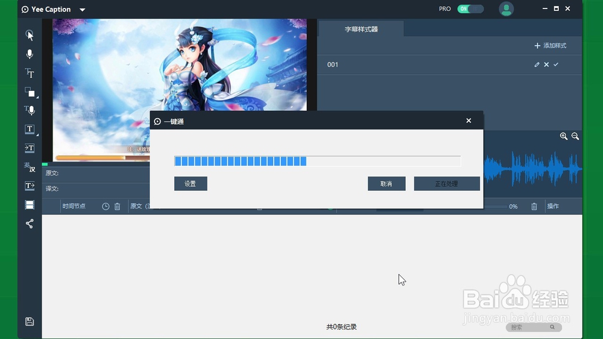Click the 操作 column header
The height and width of the screenshot is (339, 603).
click(x=553, y=206)
